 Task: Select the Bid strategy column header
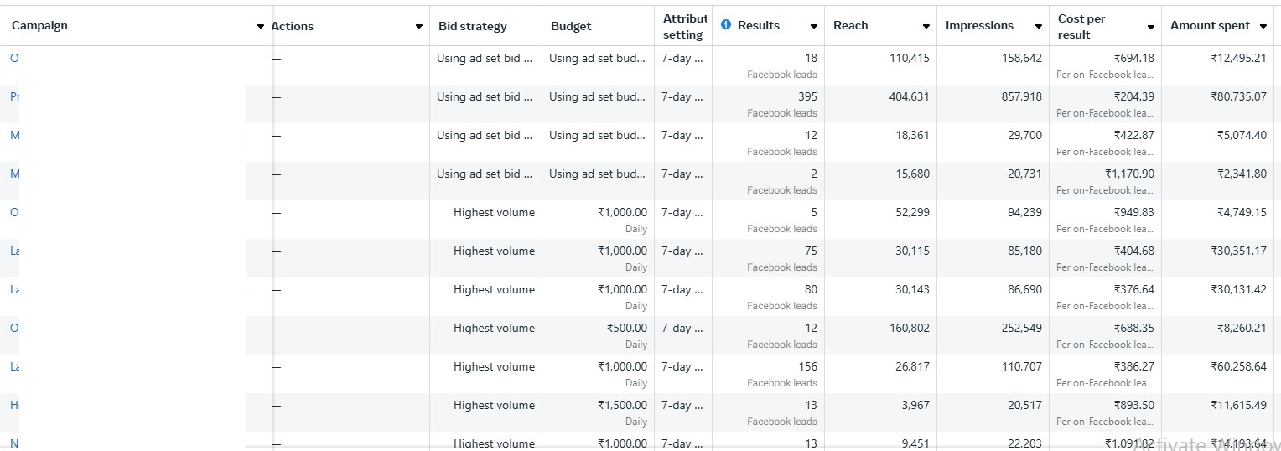pos(473,26)
